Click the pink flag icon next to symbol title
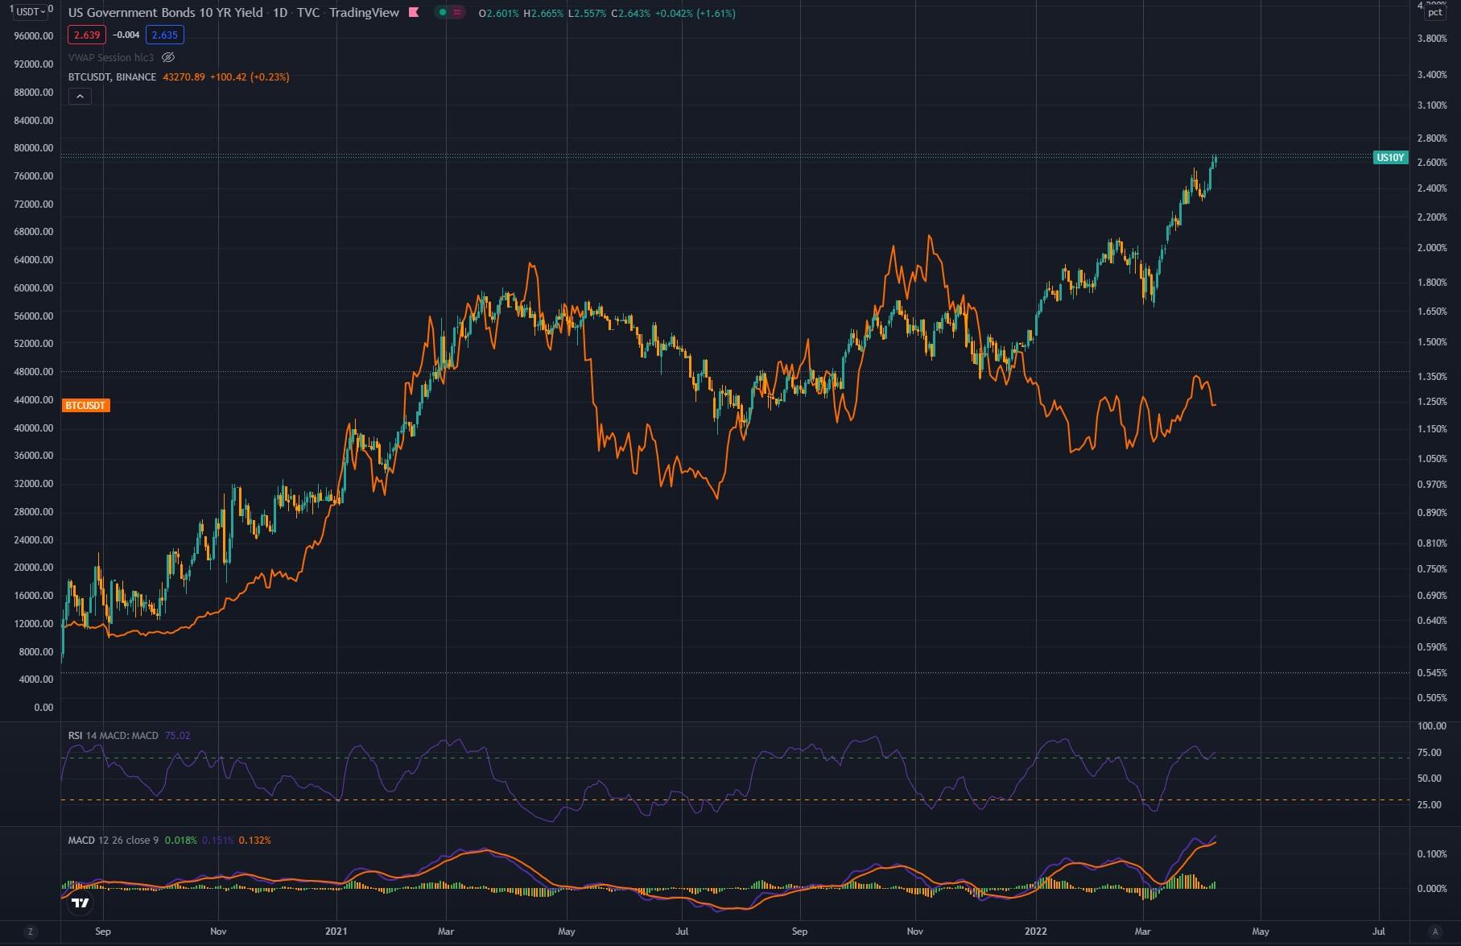Viewport: 1461px width, 946px height. [412, 13]
